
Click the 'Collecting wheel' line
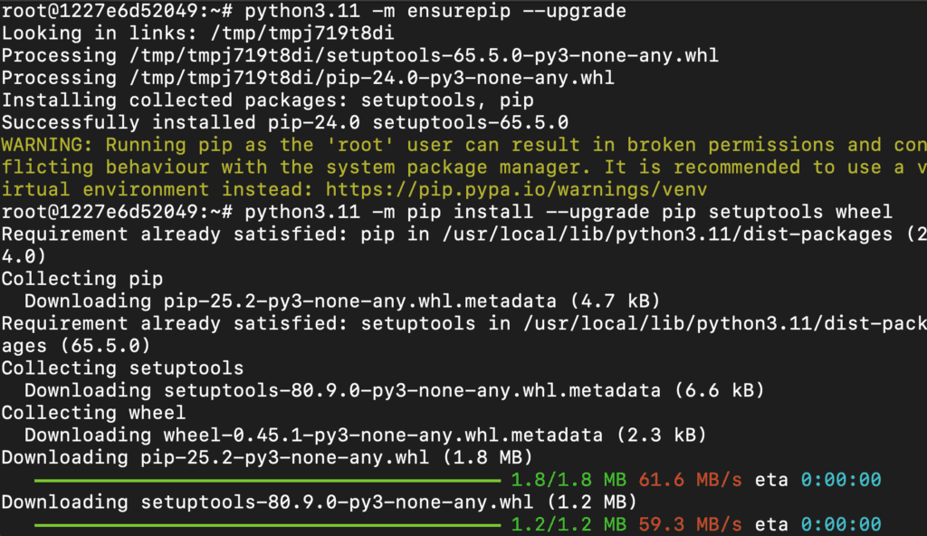pos(94,413)
